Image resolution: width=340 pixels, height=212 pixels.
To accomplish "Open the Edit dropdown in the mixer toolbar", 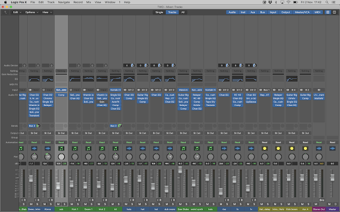I will point(17,12).
